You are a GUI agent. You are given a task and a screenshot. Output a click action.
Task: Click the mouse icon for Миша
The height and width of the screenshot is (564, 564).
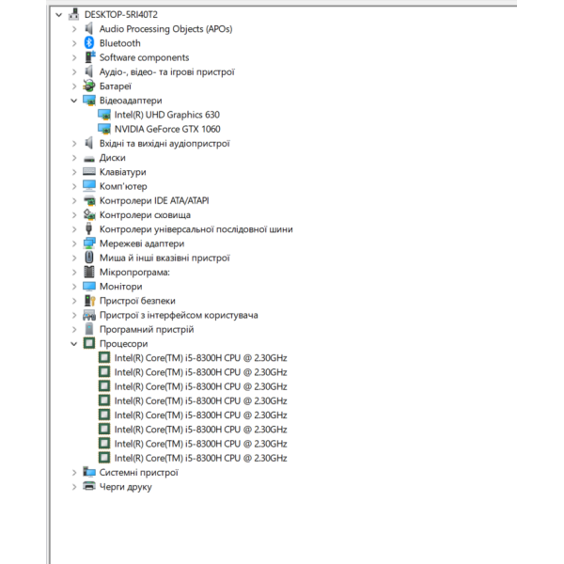pyautogui.click(x=89, y=258)
